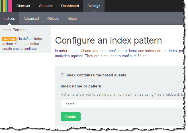Click the orange Warning badge
The width and height of the screenshot is (188, 133).
coord(9,39)
